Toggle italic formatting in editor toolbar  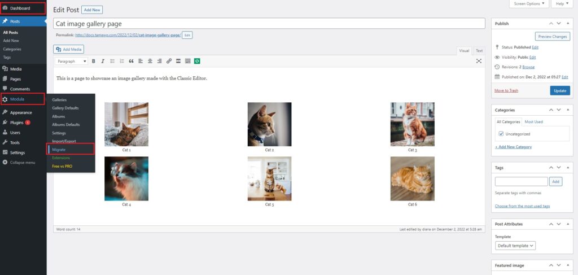pyautogui.click(x=103, y=61)
